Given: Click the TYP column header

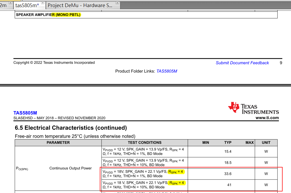Looking at the screenshot, I should (x=228, y=142).
